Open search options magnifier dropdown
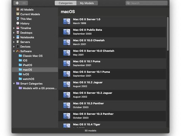181x136 pixels. [x=128, y=3]
